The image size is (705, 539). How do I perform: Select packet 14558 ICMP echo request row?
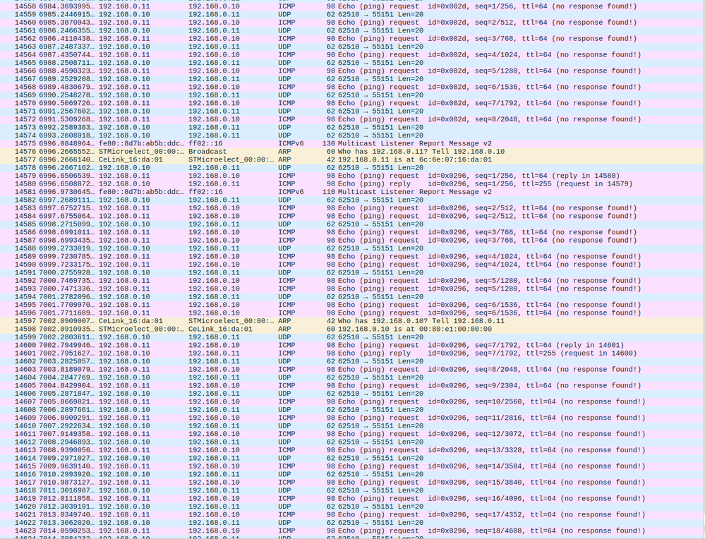(x=352, y=6)
